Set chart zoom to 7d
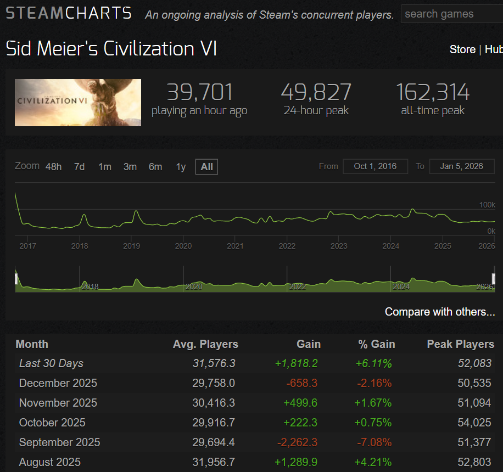This screenshot has width=503, height=472. [x=79, y=167]
